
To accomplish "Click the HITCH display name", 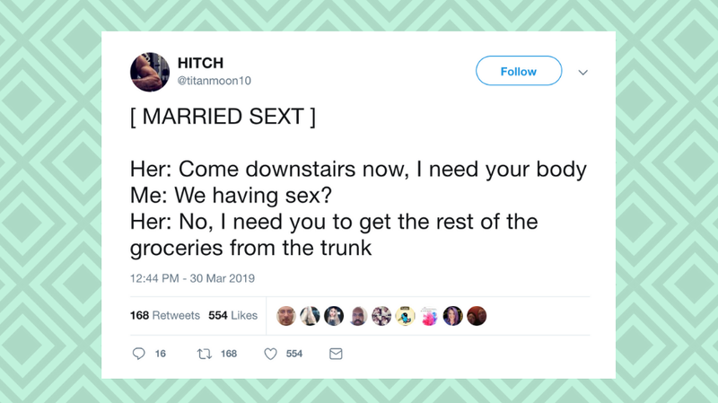I will coord(200,63).
